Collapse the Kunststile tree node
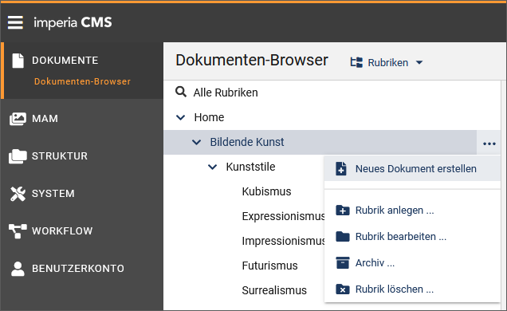This screenshot has width=507, height=311. coord(212,167)
